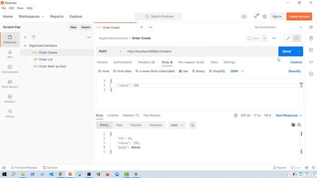The image size is (317, 178).
Task: Open the Test Results response tab
Action: 152,115
